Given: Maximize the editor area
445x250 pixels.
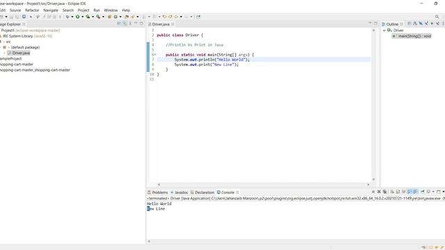Looking at the screenshot, I should (x=375, y=24).
